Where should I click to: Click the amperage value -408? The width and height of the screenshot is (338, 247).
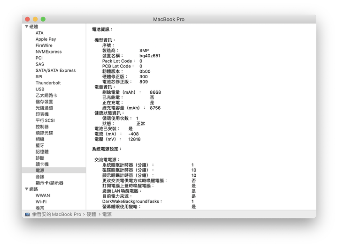(133, 134)
